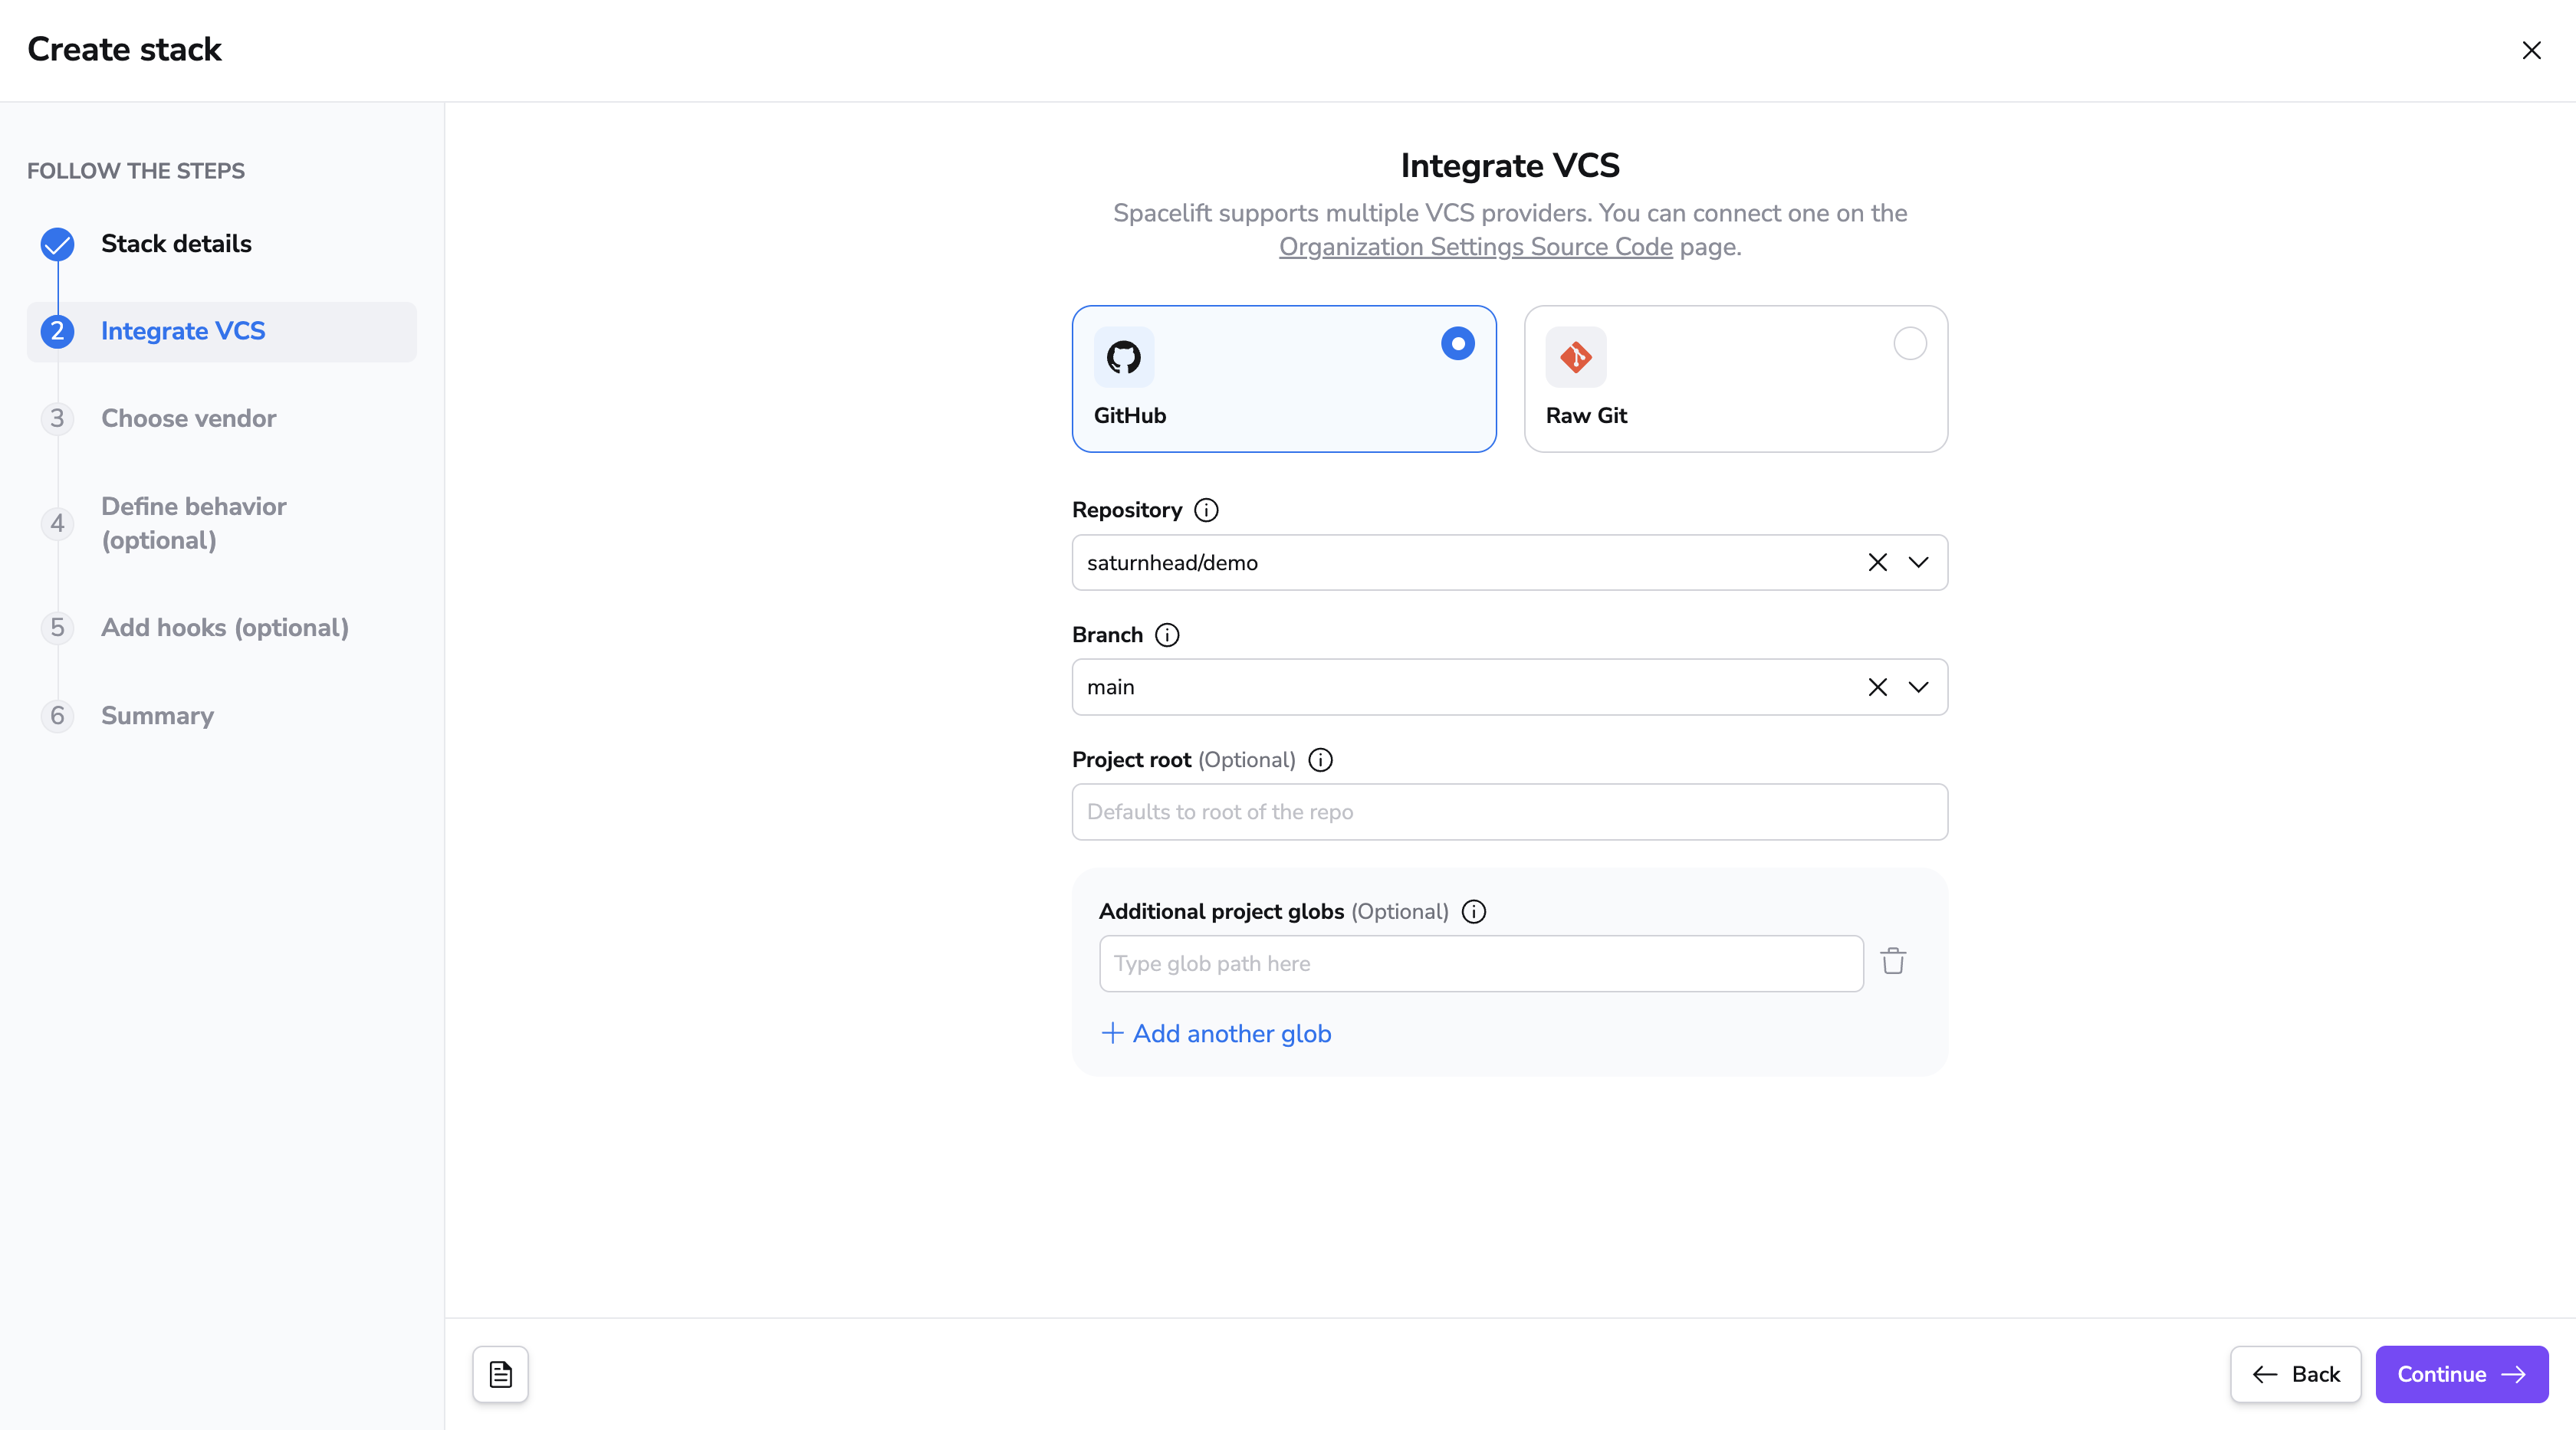Jump to the Choose vendor step
The image size is (2576, 1430).
click(188, 418)
